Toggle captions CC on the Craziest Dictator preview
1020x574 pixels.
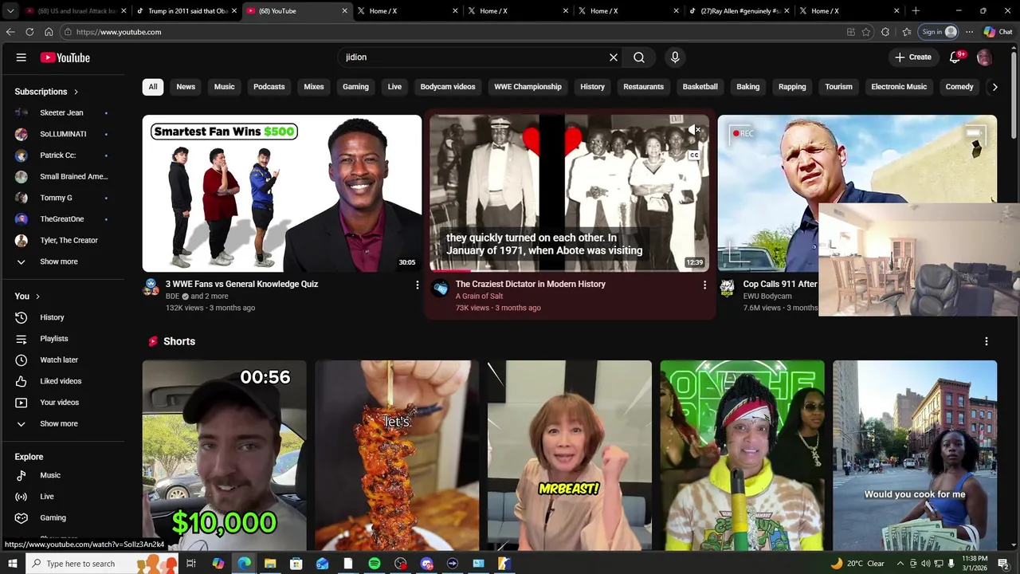pos(694,155)
